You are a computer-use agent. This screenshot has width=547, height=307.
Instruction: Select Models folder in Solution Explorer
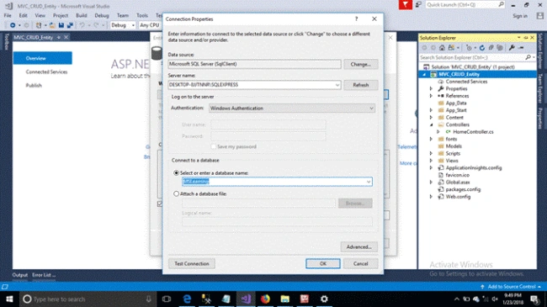click(x=454, y=146)
